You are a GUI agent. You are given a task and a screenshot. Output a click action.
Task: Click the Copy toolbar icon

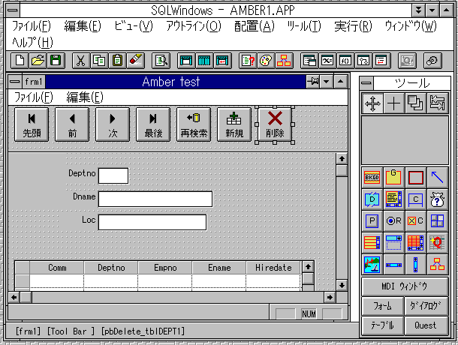pyautogui.click(x=99, y=61)
